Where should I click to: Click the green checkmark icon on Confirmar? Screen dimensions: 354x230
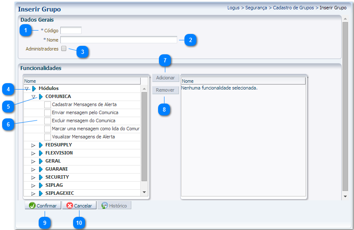pos(32,206)
